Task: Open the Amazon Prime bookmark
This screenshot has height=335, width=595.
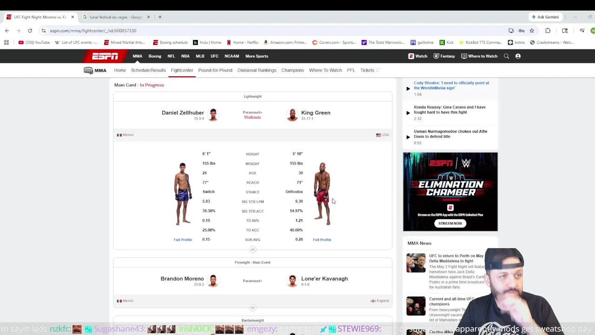Action: (285, 42)
